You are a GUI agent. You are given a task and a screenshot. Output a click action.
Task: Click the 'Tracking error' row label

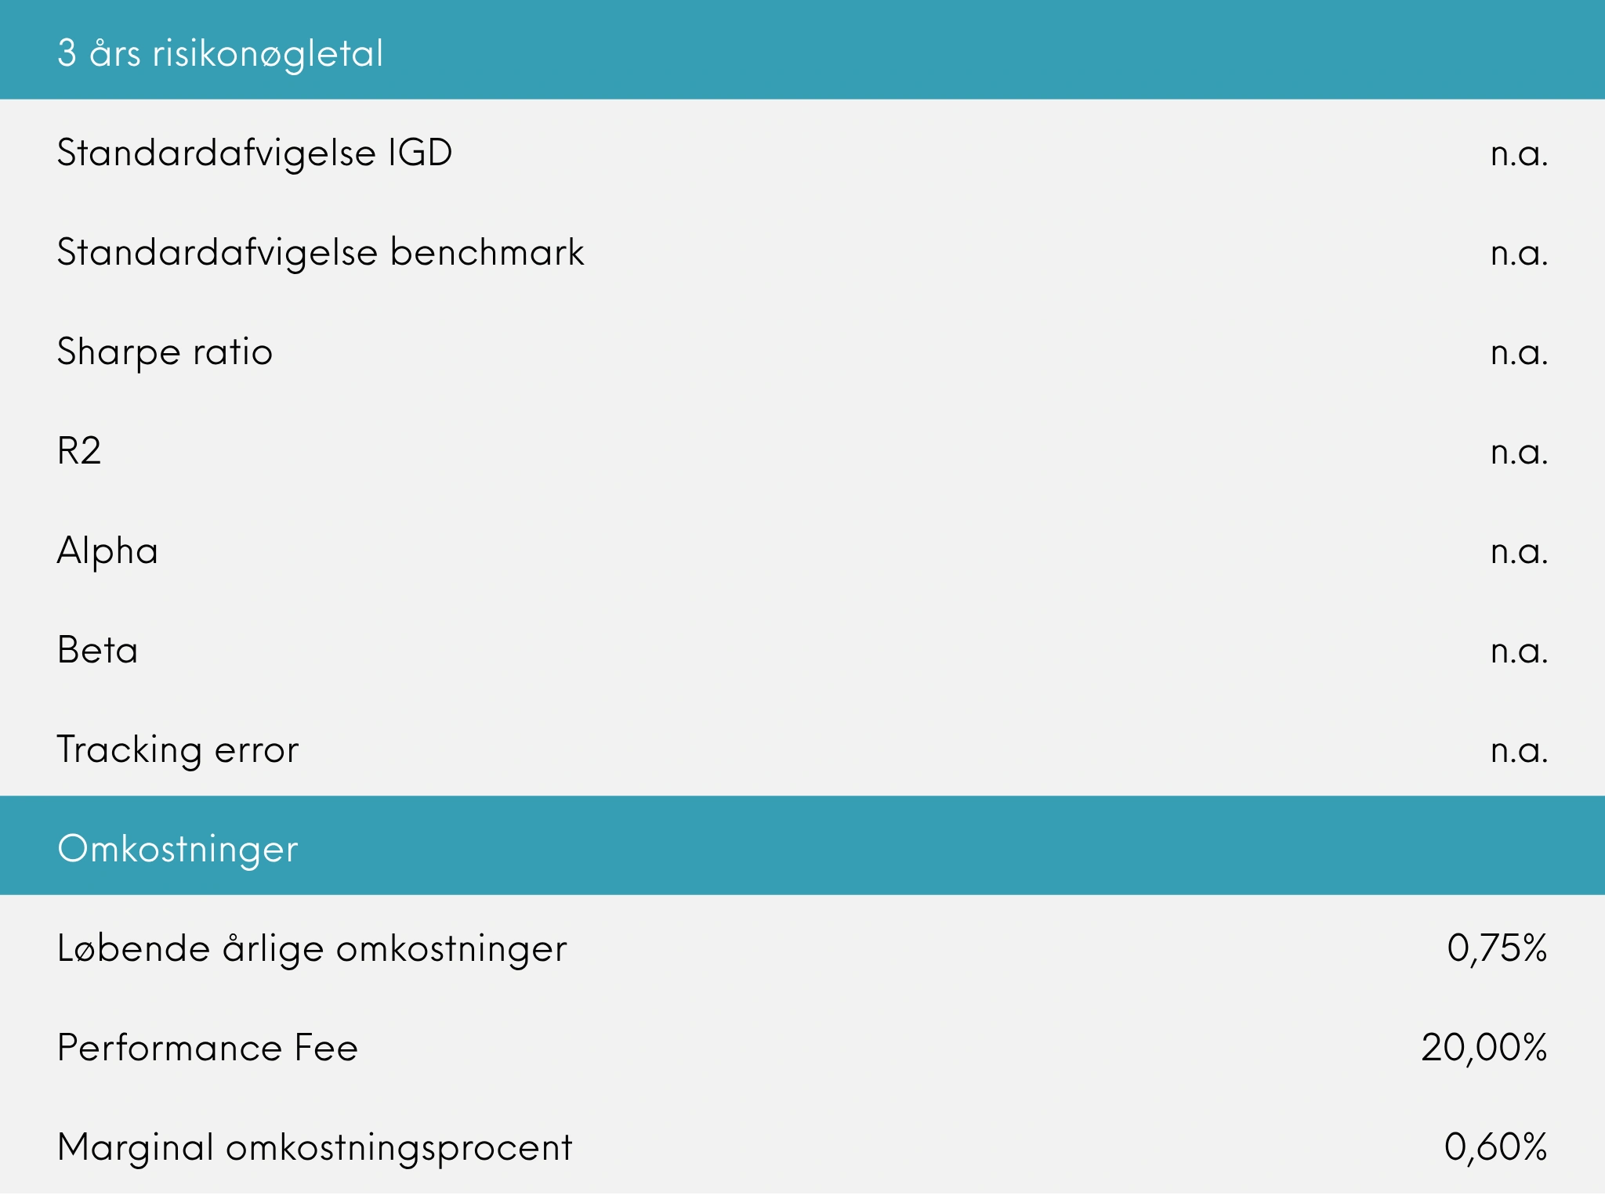point(178,750)
